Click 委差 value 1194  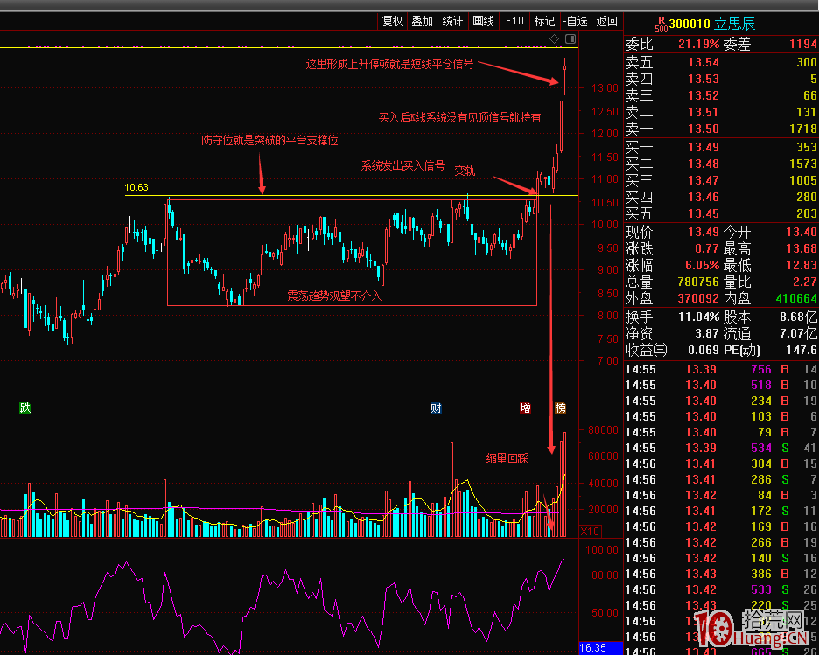pos(802,45)
